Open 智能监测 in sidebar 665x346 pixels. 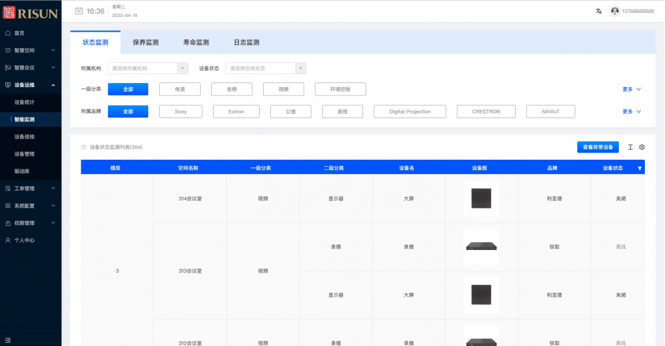[x=31, y=119]
